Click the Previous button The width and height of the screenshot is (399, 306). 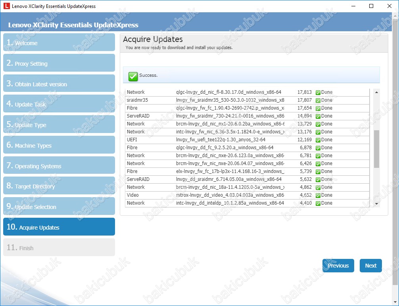point(338,266)
